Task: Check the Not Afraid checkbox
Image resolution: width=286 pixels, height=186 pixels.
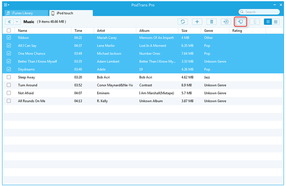Action: tap(9, 93)
